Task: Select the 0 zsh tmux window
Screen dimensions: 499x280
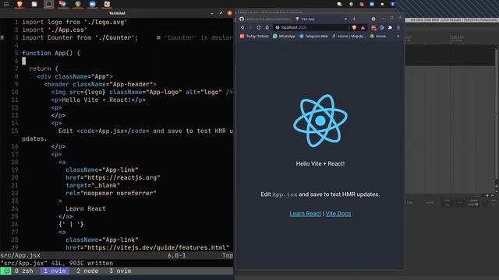Action: (x=23, y=271)
